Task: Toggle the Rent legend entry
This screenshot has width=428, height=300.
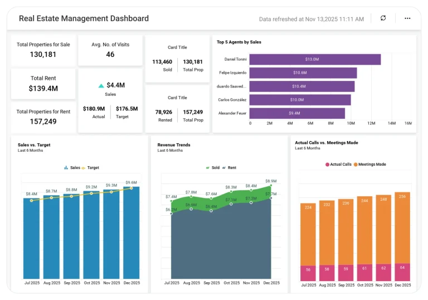Action: [x=229, y=167]
